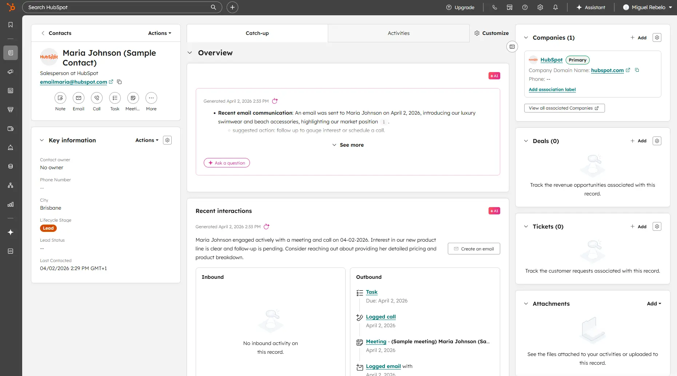Image resolution: width=677 pixels, height=376 pixels.
Task: Open the Reporting bar chart sidebar icon
Action: click(11, 204)
